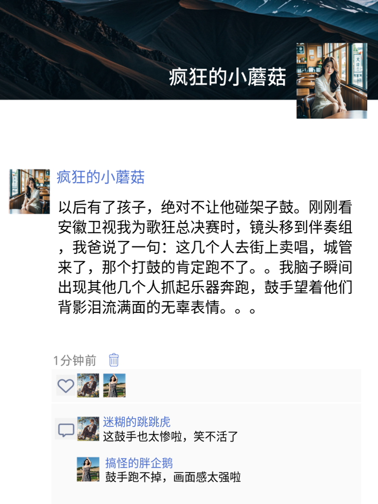Open avatar beside 搞怪的胖企鹅 comment

click(88, 469)
